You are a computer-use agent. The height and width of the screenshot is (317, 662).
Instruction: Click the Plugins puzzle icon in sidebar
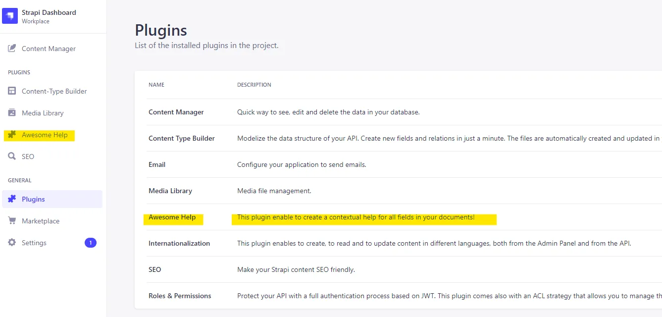coord(12,199)
